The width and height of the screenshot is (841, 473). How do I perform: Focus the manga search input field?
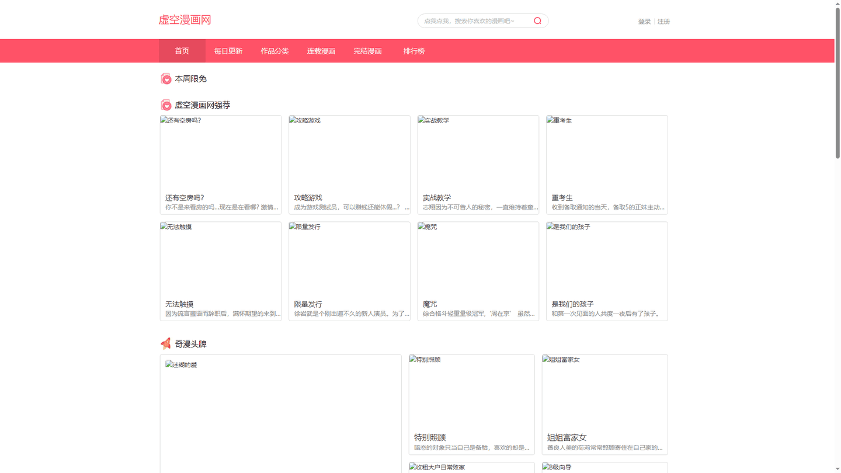[x=476, y=21]
